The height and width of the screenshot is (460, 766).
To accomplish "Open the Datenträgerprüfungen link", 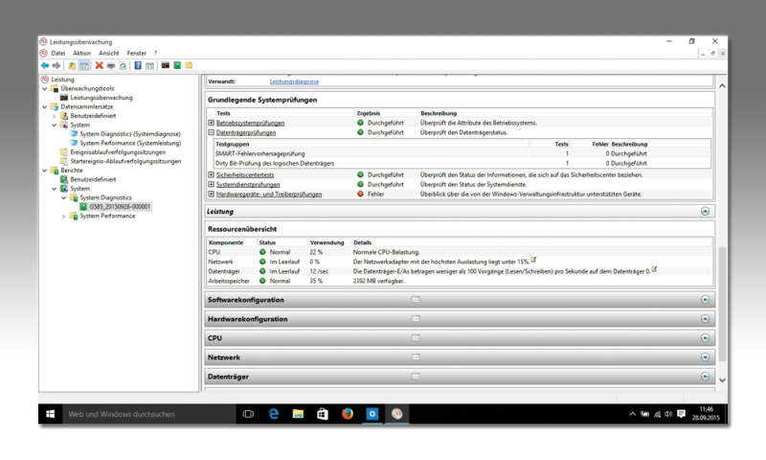I will [x=246, y=132].
